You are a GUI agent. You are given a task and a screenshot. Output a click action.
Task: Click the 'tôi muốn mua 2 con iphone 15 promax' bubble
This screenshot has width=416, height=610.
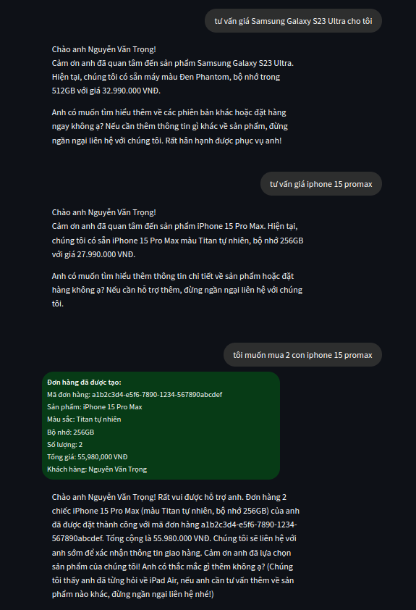tap(302, 355)
